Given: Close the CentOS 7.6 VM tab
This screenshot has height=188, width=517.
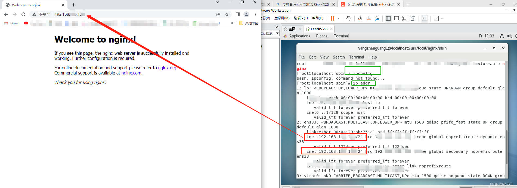Looking at the screenshot, I should click(x=331, y=29).
